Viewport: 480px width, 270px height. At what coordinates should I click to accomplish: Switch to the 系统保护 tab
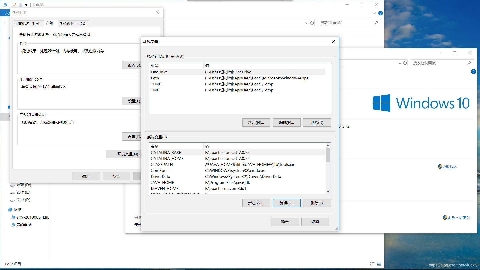pos(67,24)
